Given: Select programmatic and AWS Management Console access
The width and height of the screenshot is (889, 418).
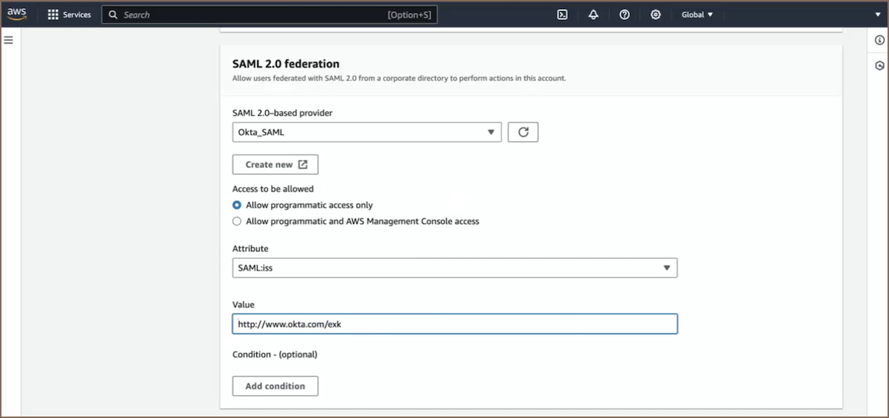Looking at the screenshot, I should tap(237, 221).
